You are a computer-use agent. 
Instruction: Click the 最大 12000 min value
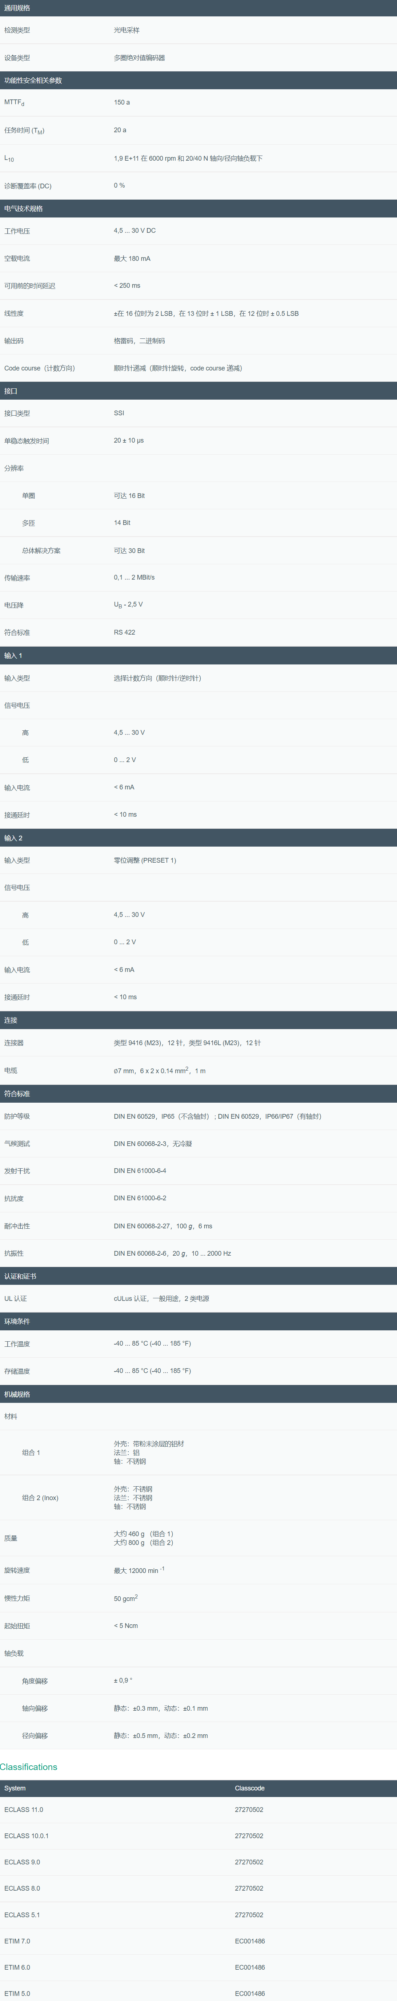(139, 1570)
